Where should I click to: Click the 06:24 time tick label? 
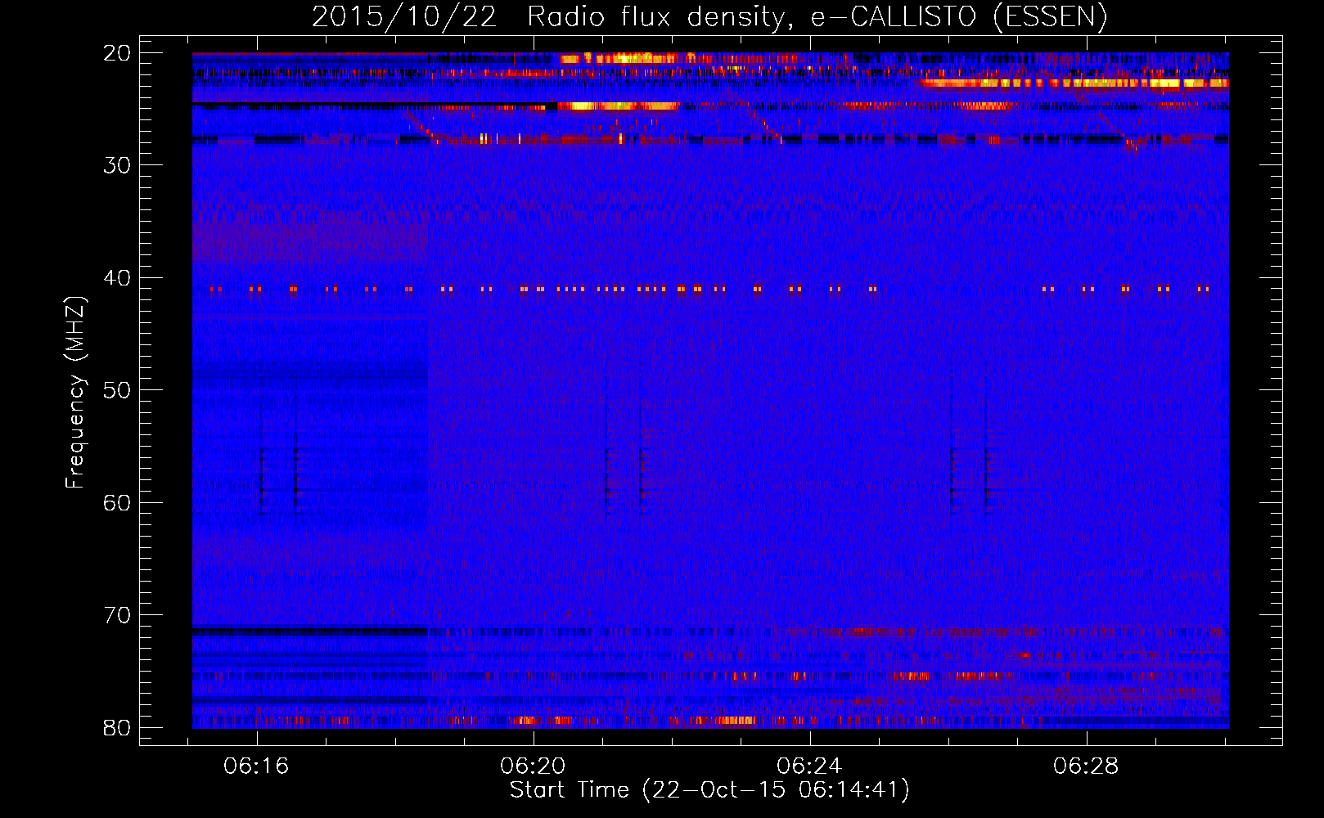coord(810,766)
